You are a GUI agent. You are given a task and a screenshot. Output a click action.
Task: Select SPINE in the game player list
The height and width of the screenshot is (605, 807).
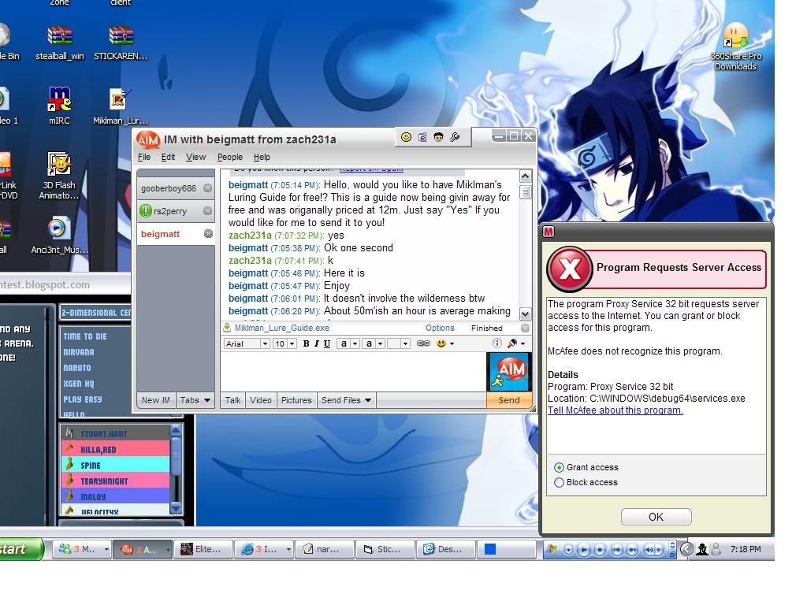pyautogui.click(x=115, y=465)
